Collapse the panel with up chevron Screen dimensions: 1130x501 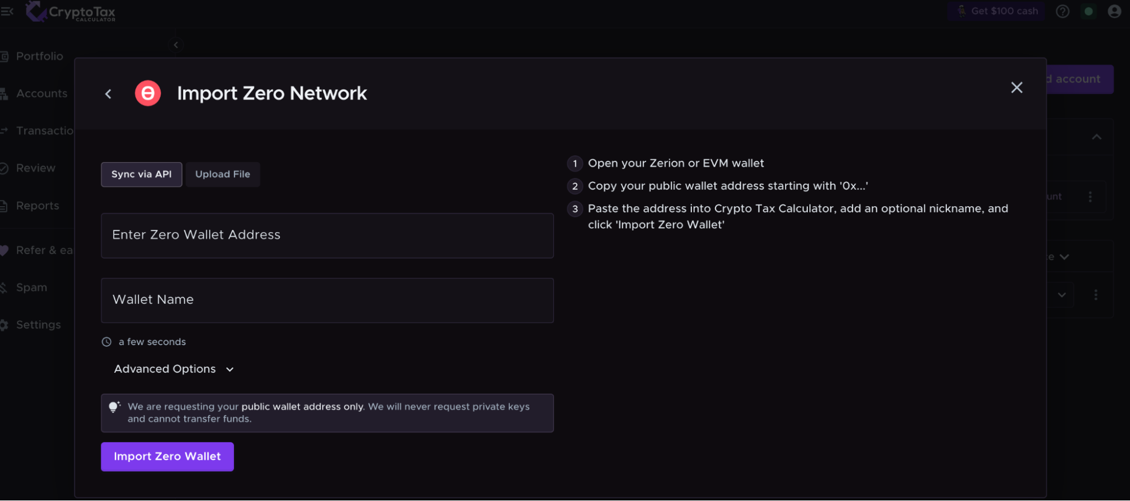(x=1096, y=137)
